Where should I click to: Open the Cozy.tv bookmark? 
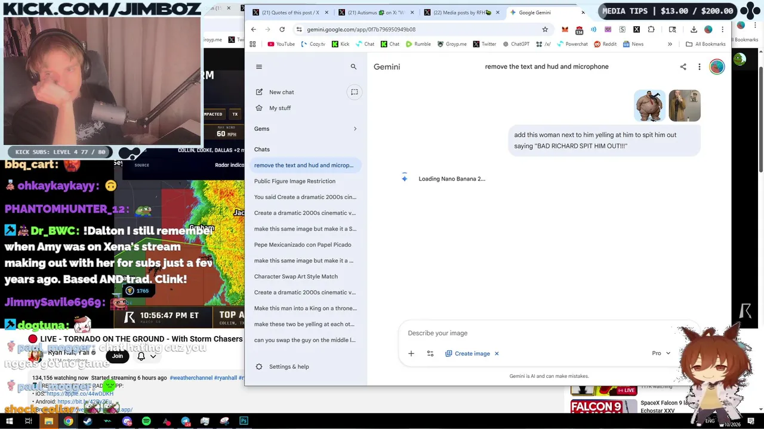tap(313, 44)
